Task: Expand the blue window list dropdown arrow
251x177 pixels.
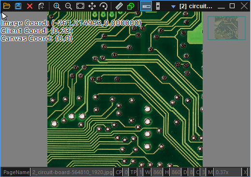Action: (173, 7)
